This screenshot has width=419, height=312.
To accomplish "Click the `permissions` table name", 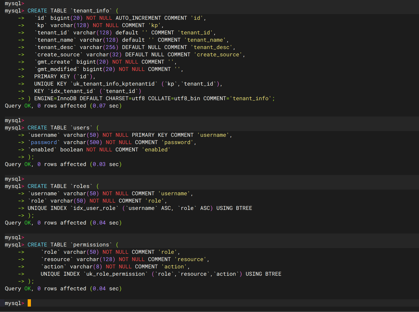I will 91,245.
